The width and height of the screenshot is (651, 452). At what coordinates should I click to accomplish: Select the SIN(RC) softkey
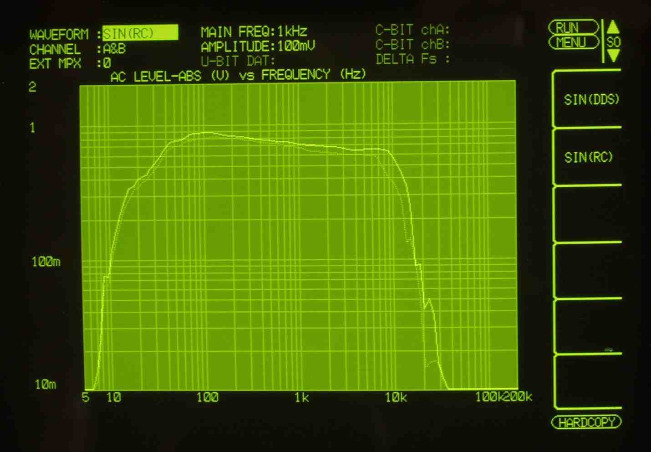tap(588, 157)
